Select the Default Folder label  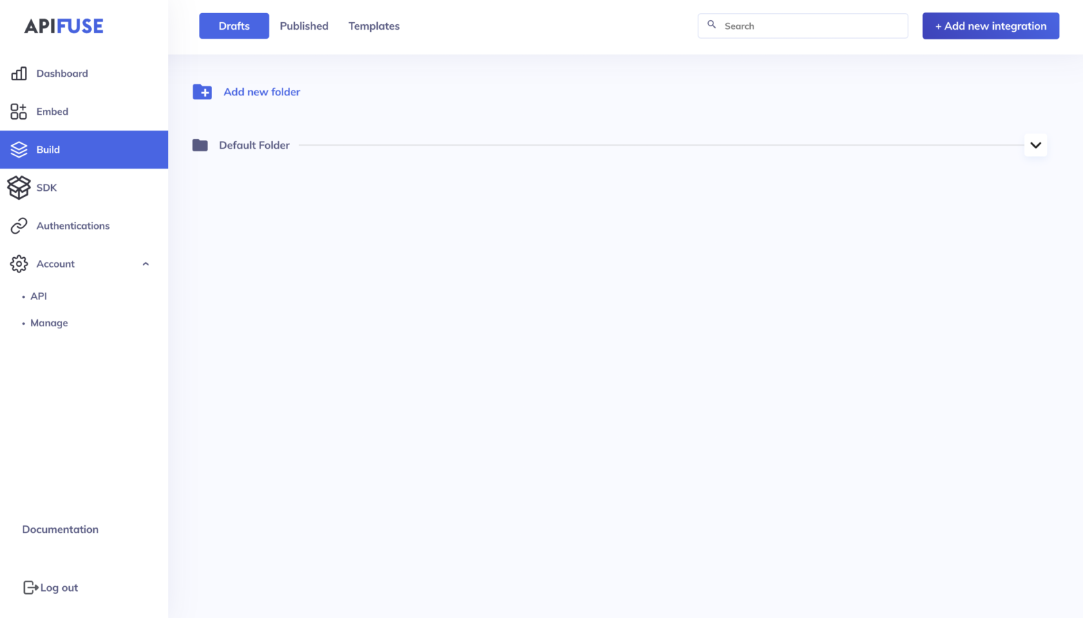254,145
